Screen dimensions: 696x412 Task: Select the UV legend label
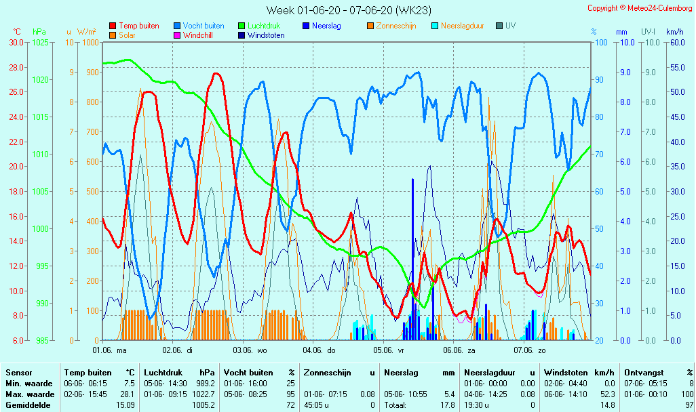coord(510,26)
